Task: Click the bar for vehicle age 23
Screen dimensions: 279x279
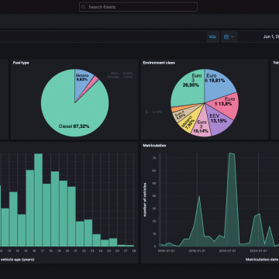Action: (x=97, y=240)
